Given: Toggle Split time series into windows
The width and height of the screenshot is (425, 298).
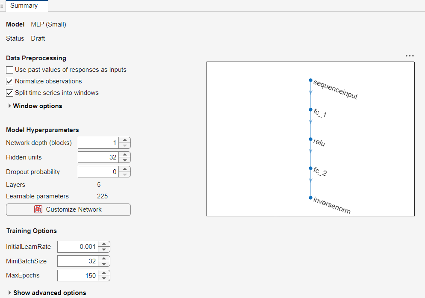Looking at the screenshot, I should [10, 93].
